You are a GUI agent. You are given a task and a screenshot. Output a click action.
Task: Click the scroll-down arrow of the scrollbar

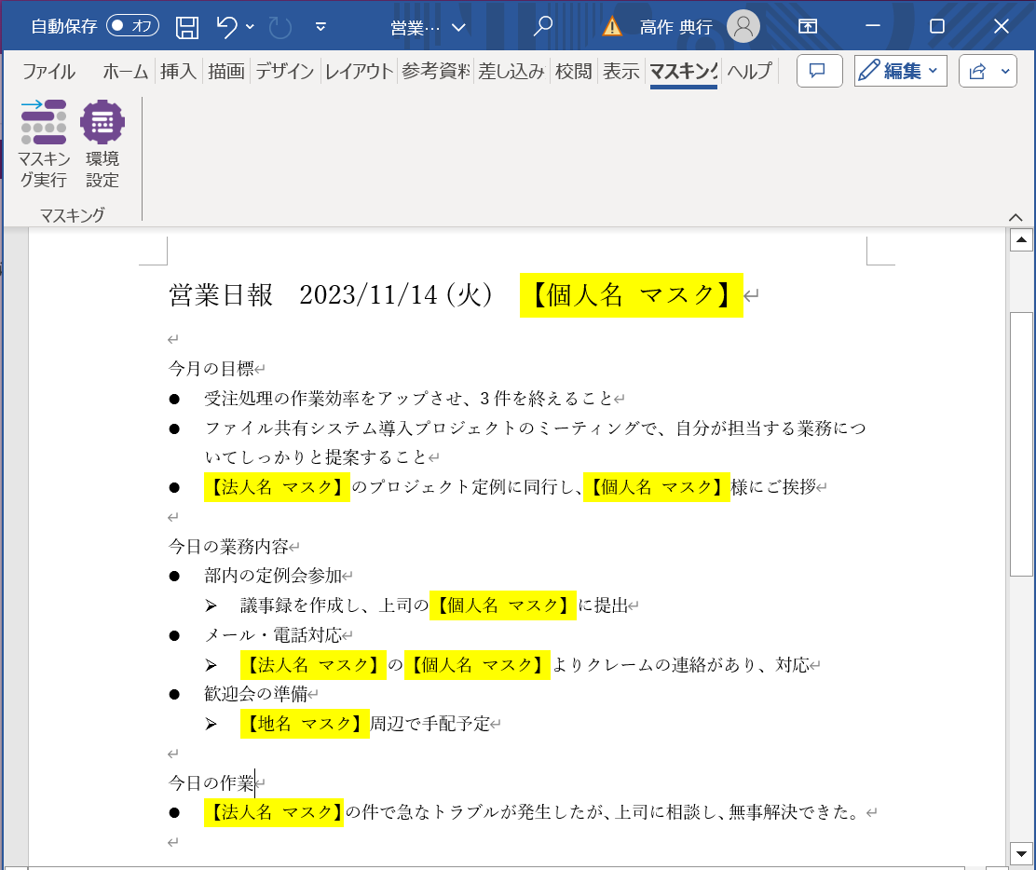click(x=1021, y=853)
